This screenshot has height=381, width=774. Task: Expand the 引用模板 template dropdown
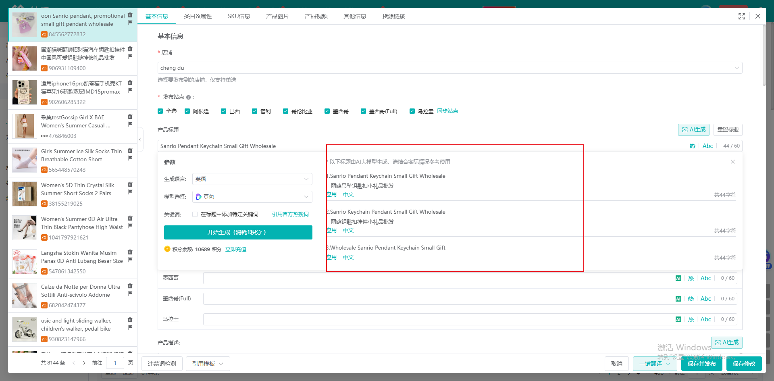pos(208,364)
